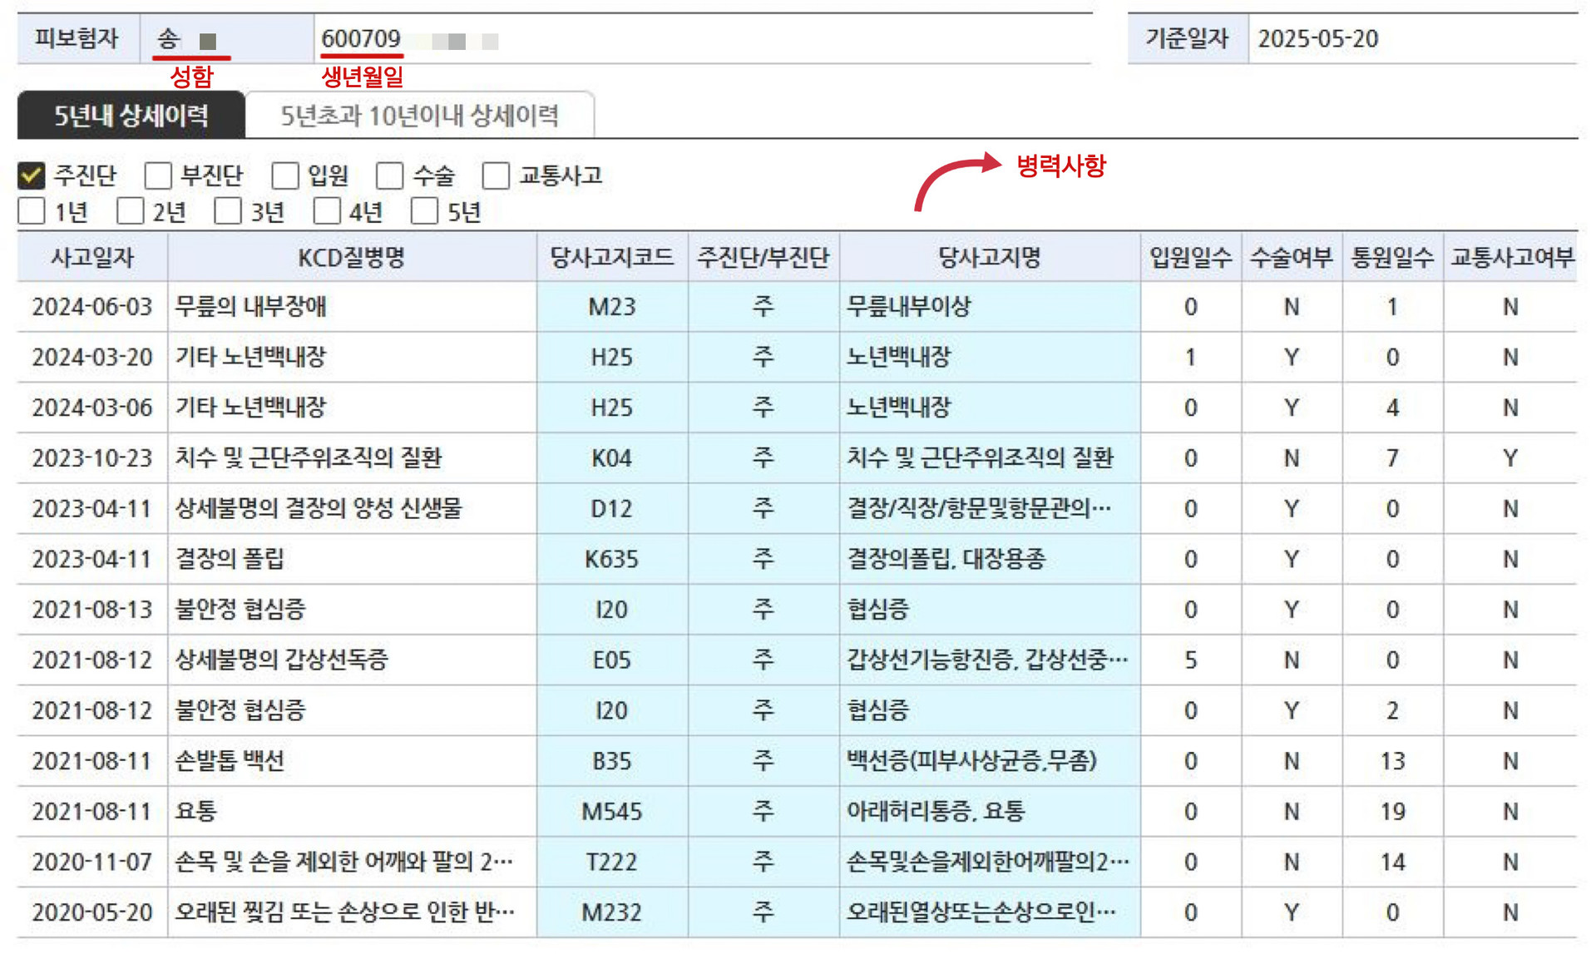Viewport: 1596px width, 954px height.
Task: Click 통원일수 value 14
Action: 1393,862
